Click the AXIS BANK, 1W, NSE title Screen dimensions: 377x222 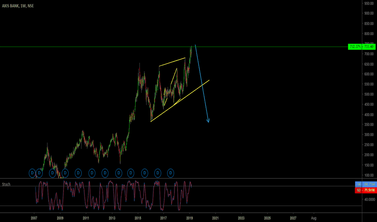tap(18, 6)
